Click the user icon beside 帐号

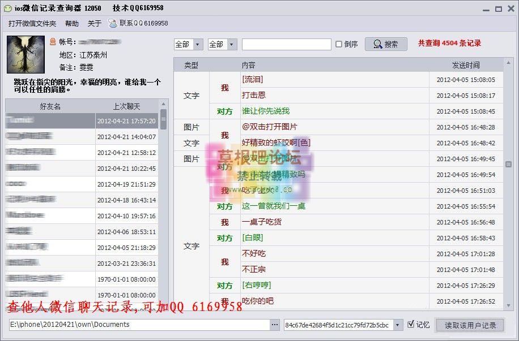click(53, 42)
